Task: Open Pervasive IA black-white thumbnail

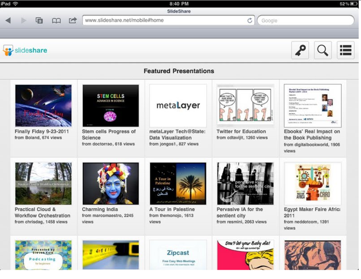Action: pos(246,183)
